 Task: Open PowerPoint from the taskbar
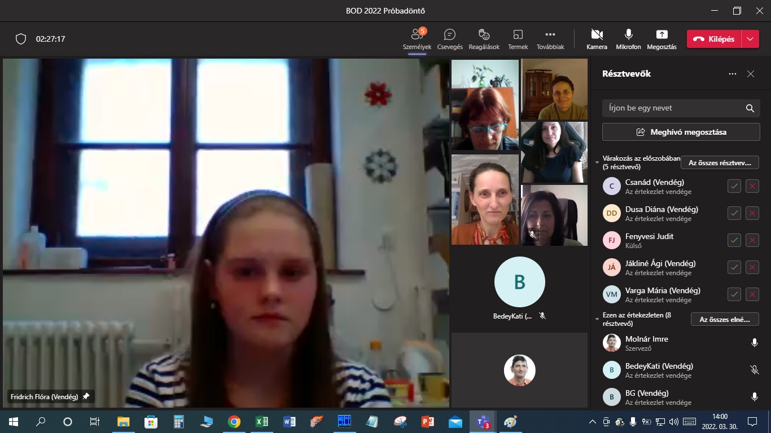pyautogui.click(x=427, y=421)
